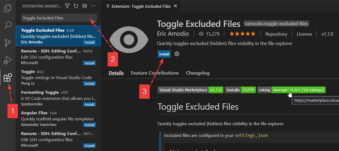Click the Visual Studio Marketplace v1.7.0 badge
This screenshot has height=151, width=339.
coord(190,90)
